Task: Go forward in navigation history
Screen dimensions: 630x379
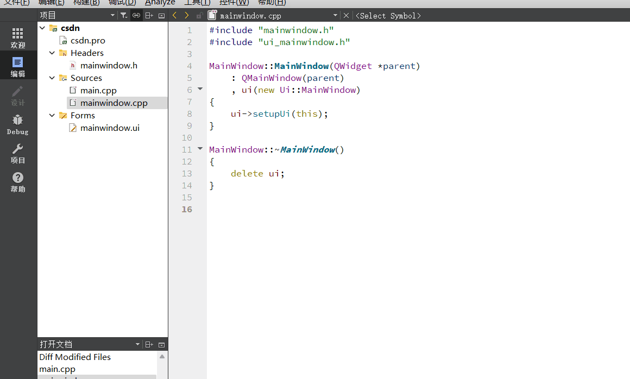Action: pyautogui.click(x=186, y=15)
